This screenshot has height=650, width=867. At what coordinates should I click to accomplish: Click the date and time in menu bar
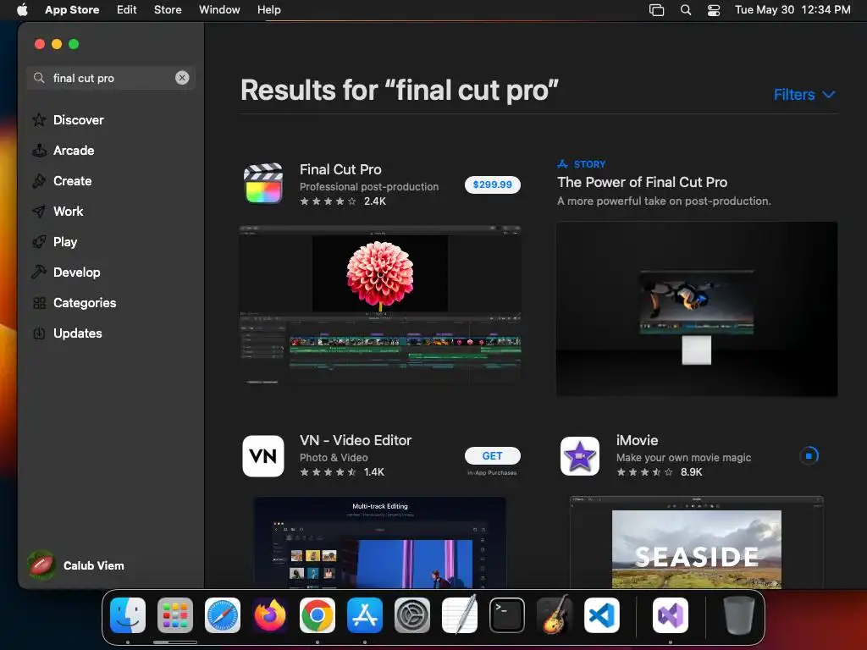pos(792,10)
